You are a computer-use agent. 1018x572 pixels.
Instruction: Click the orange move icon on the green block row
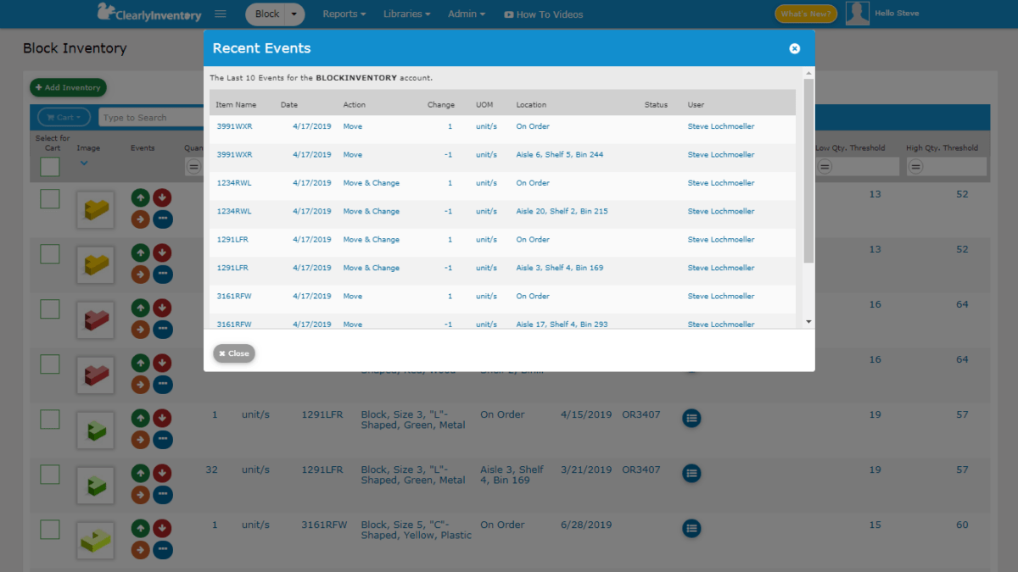point(140,439)
